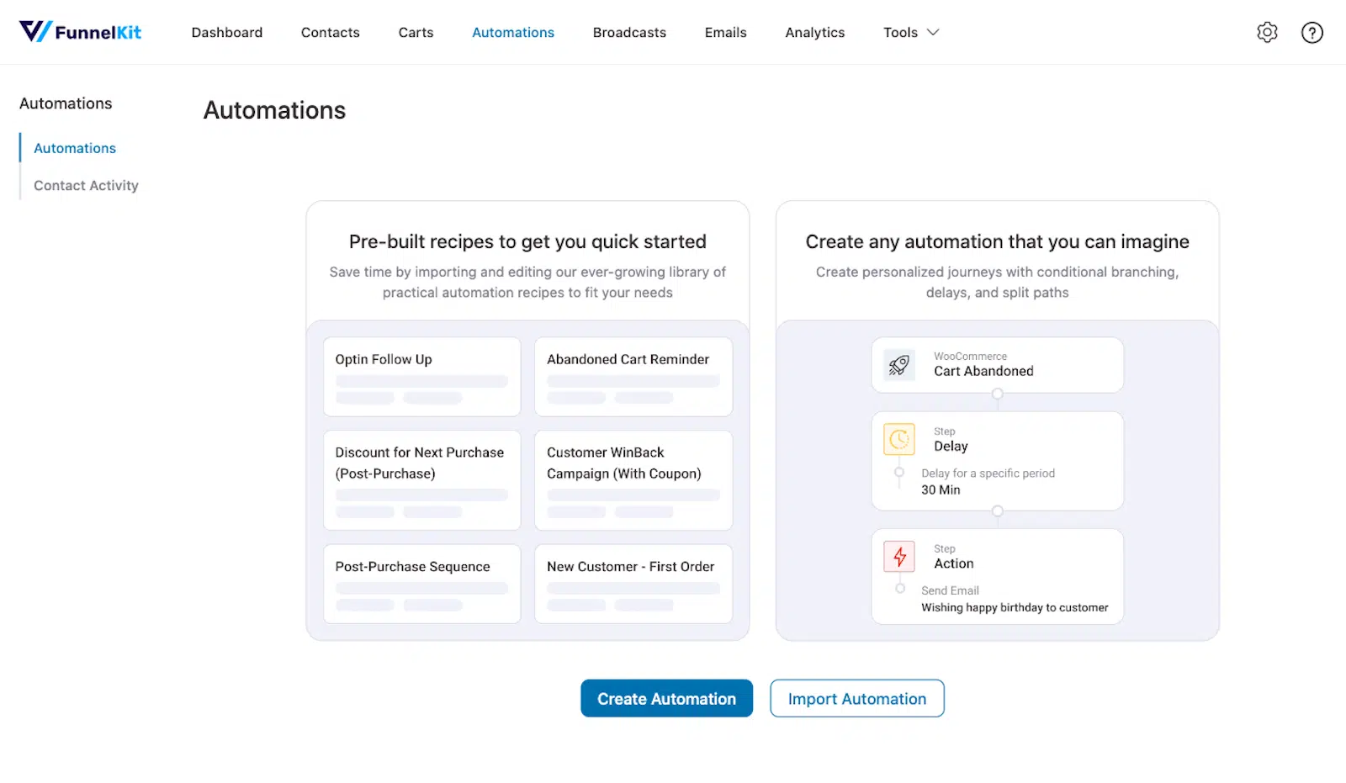Select the Cart Abandoned rocket icon

tap(899, 365)
